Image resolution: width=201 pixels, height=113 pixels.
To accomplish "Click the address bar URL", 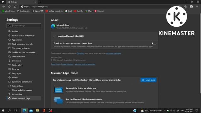I will [x=40, y=7].
